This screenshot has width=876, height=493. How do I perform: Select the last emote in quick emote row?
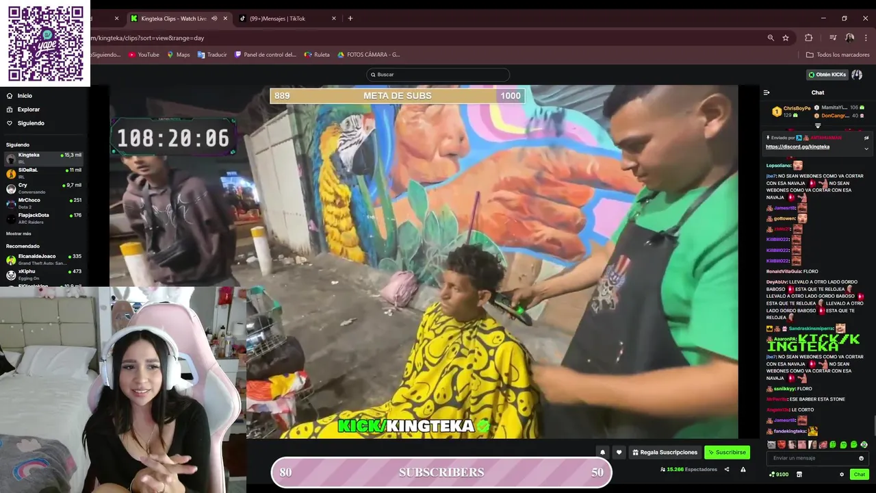click(864, 444)
